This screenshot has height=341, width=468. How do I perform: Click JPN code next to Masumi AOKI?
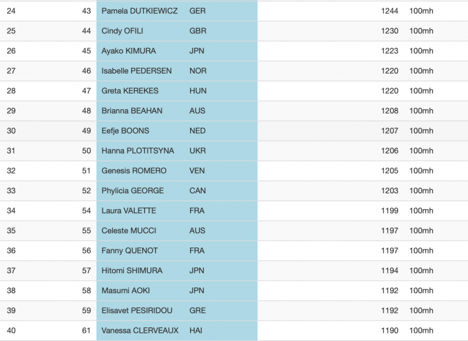pos(197,290)
